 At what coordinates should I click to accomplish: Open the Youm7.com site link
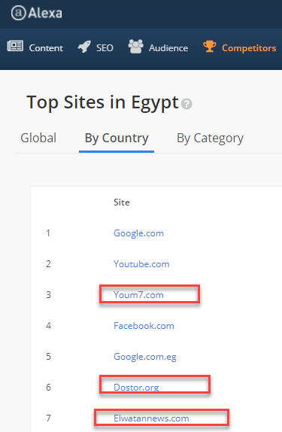click(138, 295)
